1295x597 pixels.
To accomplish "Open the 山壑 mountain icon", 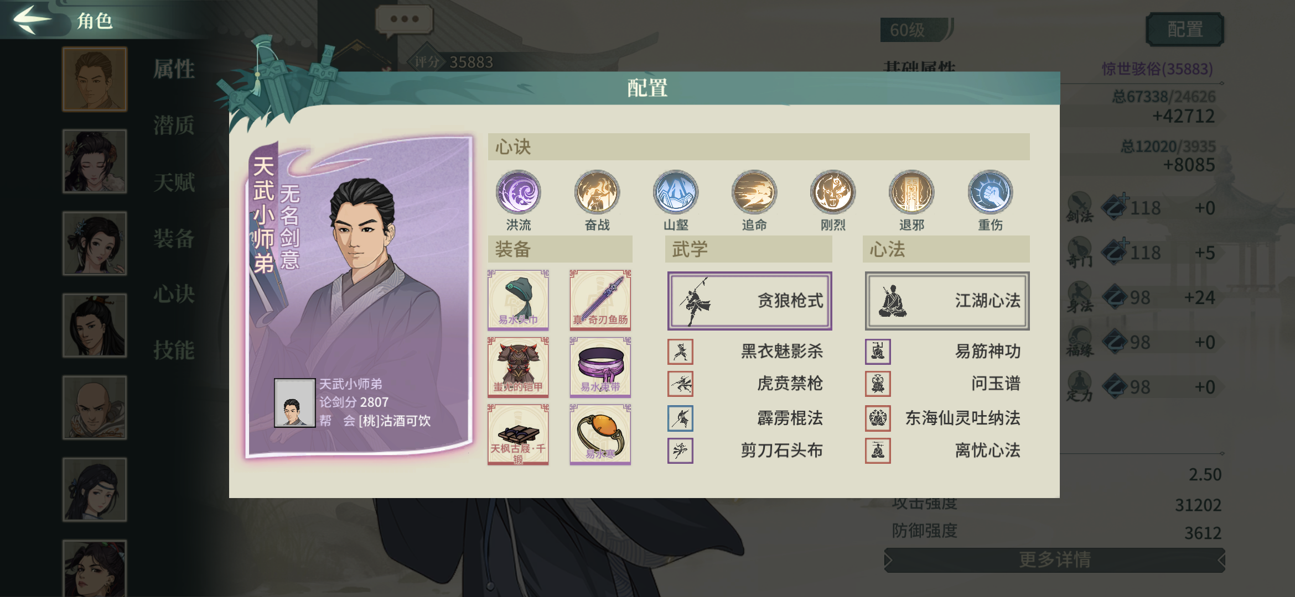I will pyautogui.click(x=675, y=192).
